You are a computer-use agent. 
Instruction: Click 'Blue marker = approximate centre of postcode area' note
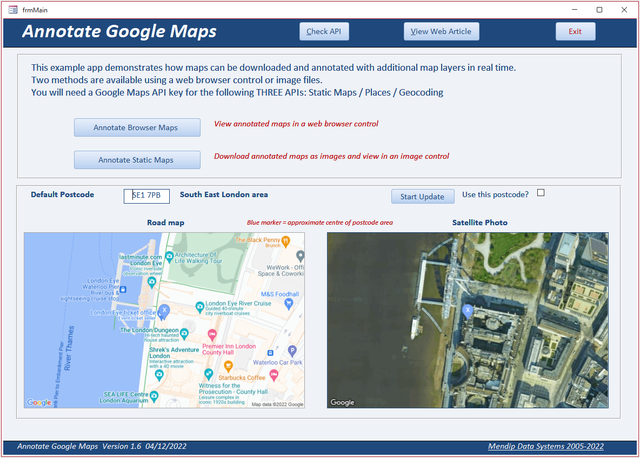(x=319, y=223)
